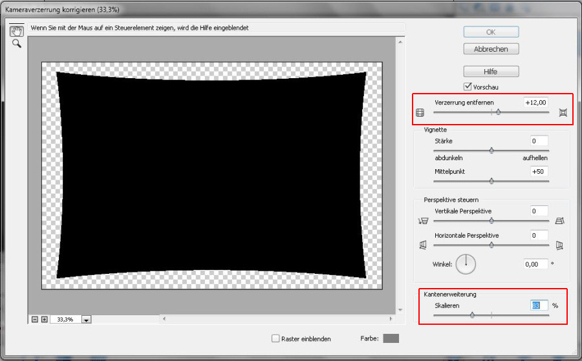Viewport: 582px width, 361px height.
Task: Click the Stärke value field
Action: (539, 141)
